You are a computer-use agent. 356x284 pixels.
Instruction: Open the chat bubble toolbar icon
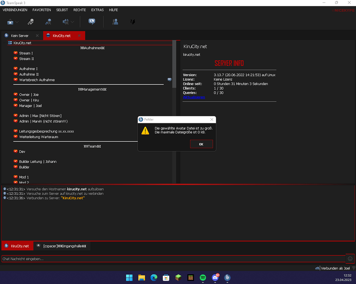(91, 22)
